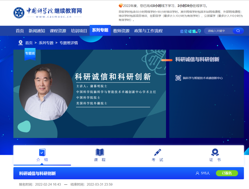This screenshot has width=249, height=189.
Task: Open the 证书 badge icon
Action: click(x=215, y=152)
